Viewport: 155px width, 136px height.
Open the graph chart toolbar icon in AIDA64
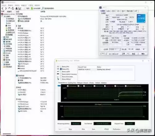[x=20, y=8]
